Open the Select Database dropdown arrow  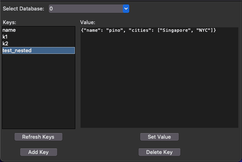tap(126, 8)
